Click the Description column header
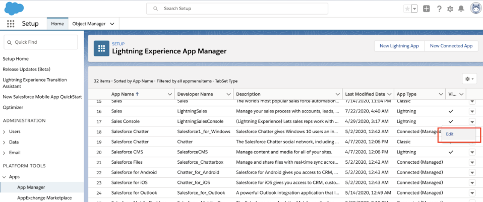The width and height of the screenshot is (483, 202). 248,94
